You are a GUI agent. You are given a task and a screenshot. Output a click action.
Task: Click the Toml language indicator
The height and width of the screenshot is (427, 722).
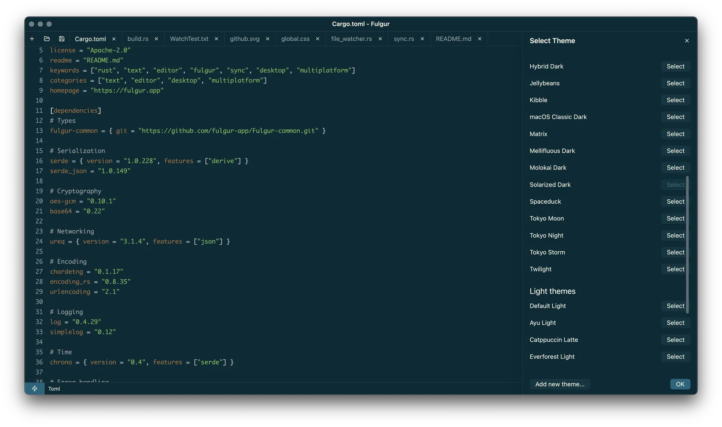[x=54, y=388]
